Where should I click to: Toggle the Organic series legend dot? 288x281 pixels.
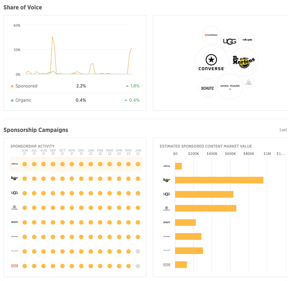pos(12,101)
